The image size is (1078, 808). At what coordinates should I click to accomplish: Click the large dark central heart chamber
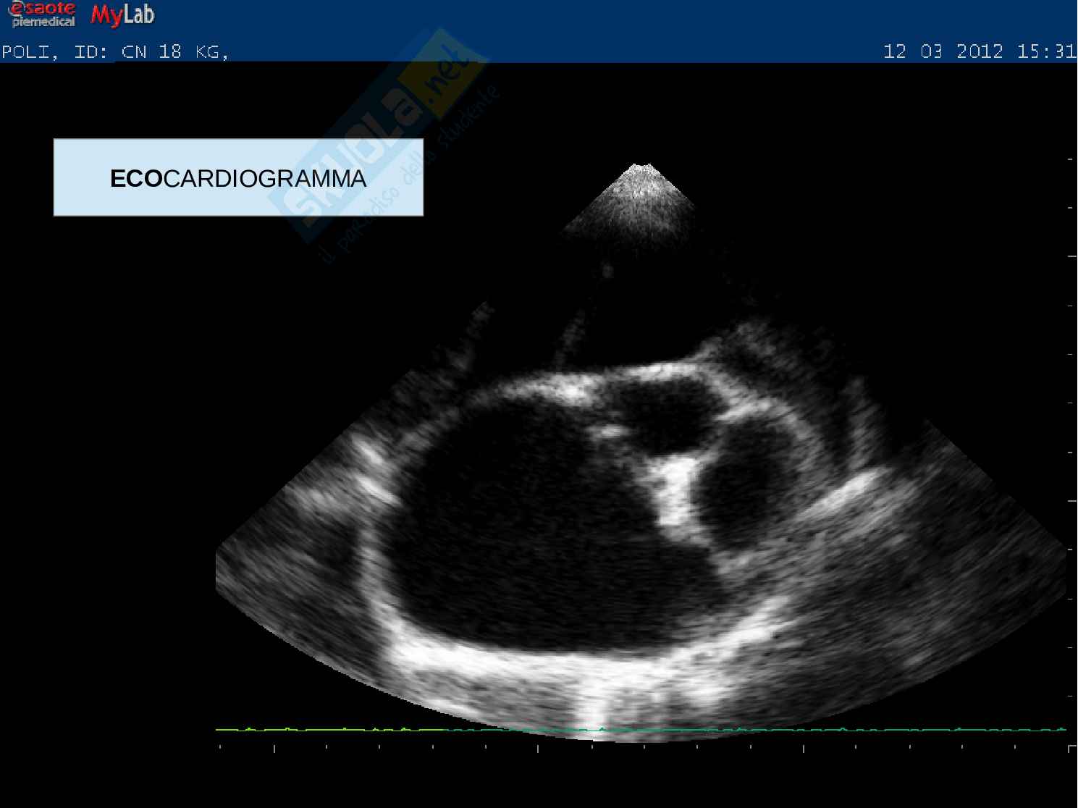(x=529, y=529)
